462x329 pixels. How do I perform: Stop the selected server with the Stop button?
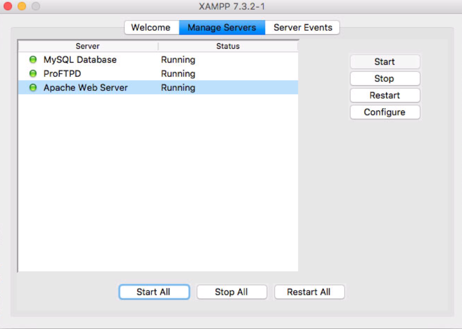[385, 78]
